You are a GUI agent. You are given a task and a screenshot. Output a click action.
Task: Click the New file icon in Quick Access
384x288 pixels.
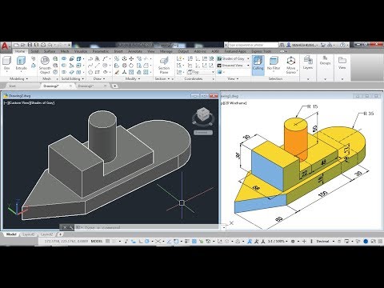[x=17, y=45]
